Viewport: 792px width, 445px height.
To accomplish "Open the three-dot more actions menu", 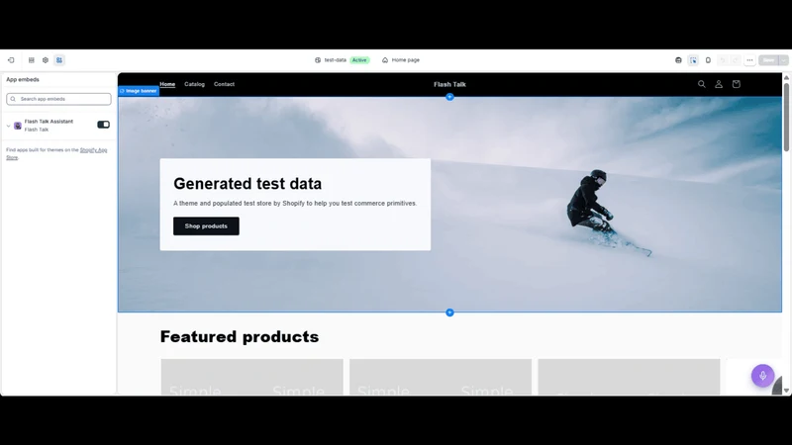I will tap(749, 60).
